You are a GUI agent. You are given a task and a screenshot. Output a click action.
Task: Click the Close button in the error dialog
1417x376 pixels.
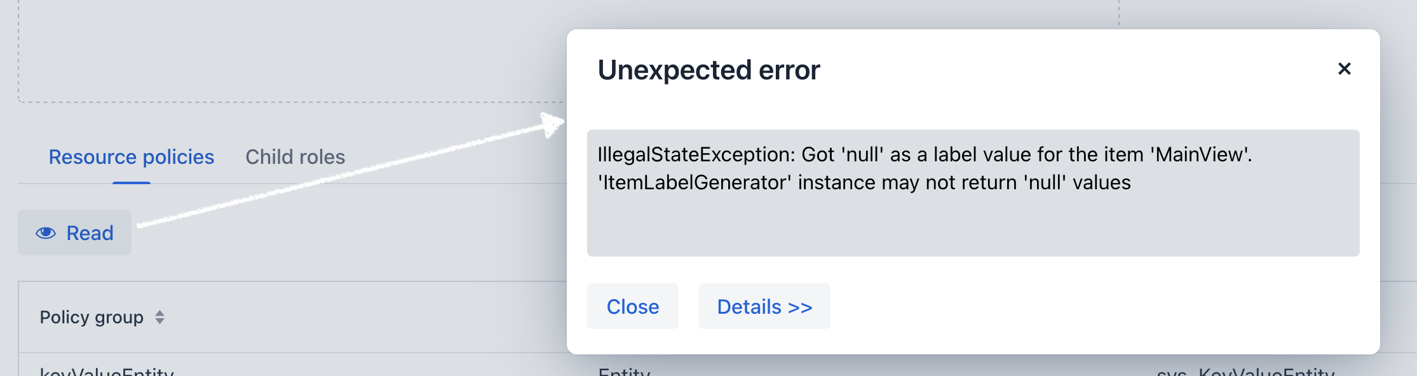(633, 306)
